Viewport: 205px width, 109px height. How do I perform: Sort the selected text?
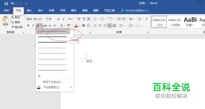click(x=140, y=19)
